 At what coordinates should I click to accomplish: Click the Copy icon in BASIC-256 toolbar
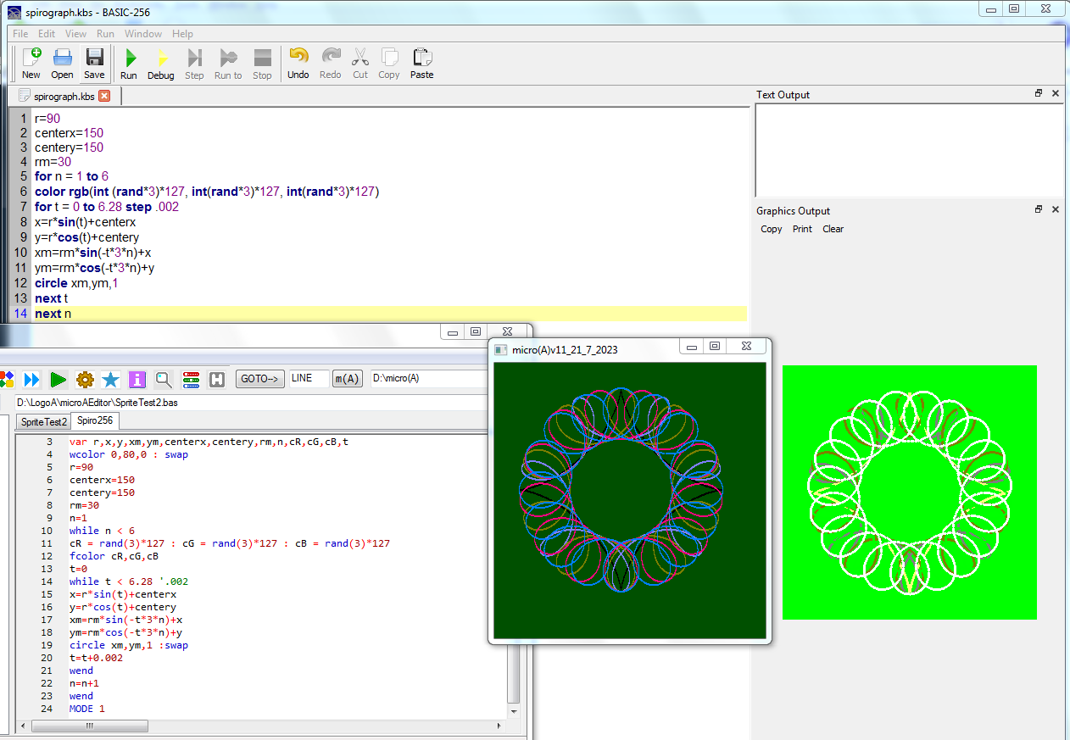[x=389, y=57]
